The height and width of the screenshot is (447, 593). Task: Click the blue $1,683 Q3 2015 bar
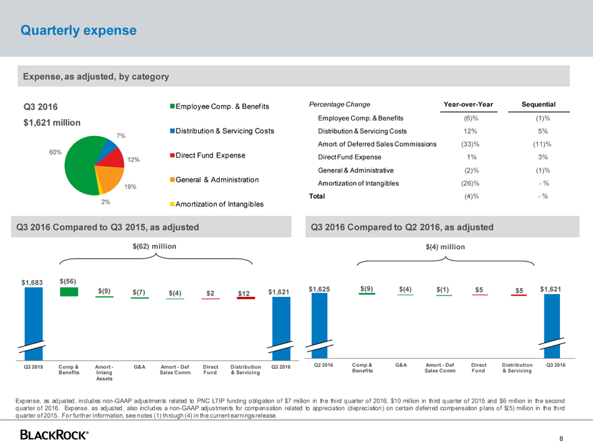coord(32,316)
